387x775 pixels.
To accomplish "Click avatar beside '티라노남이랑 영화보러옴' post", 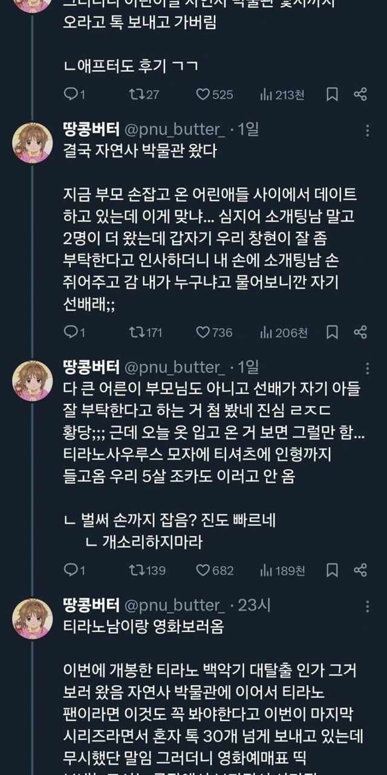I will (33, 618).
